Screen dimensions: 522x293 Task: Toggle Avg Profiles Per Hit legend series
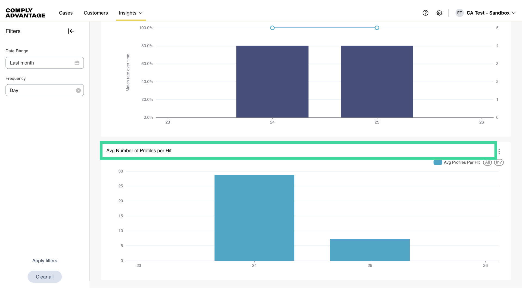click(x=457, y=162)
